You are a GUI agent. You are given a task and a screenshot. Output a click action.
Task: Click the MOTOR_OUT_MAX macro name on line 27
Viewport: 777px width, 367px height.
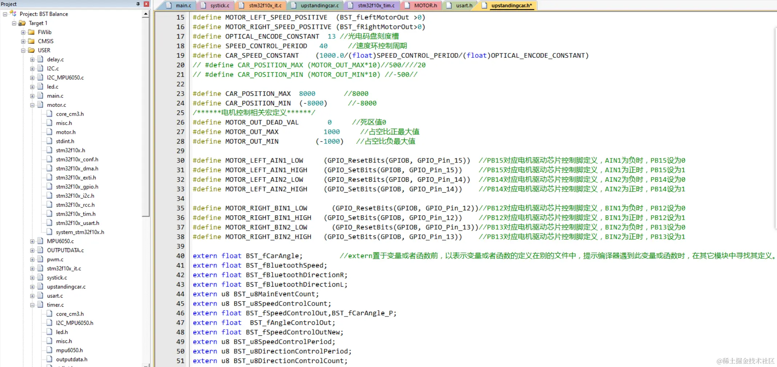click(252, 132)
